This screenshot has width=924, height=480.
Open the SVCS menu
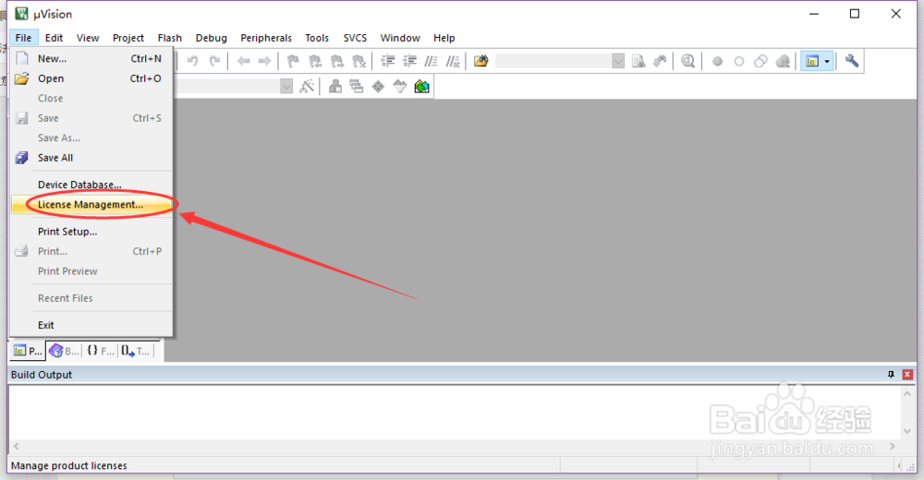pyautogui.click(x=355, y=38)
